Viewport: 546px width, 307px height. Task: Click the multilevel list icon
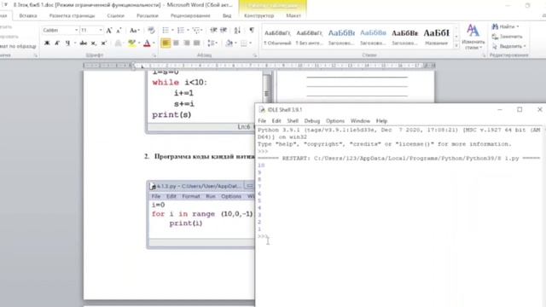(196, 31)
